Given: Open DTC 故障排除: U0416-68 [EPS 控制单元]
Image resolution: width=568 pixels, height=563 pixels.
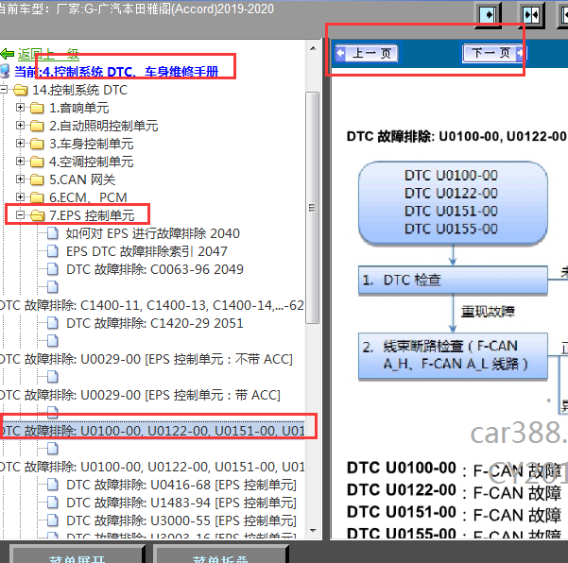Looking at the screenshot, I should click(181, 485).
